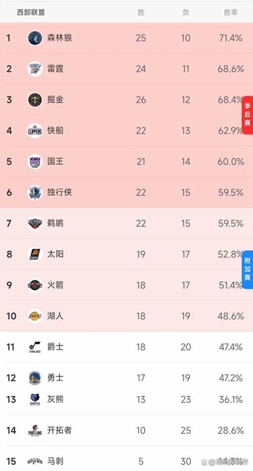The height and width of the screenshot is (471, 253).
Task: Sort by the 胜 wins column header
Action: (141, 12)
